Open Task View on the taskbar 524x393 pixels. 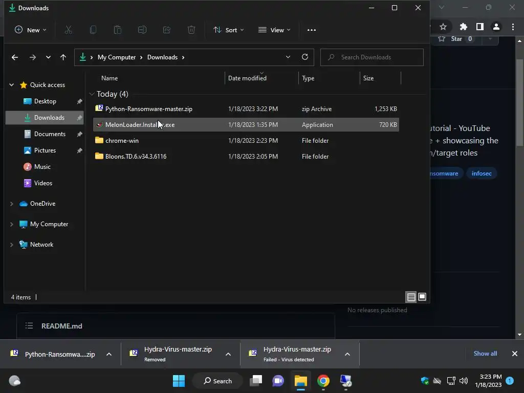click(256, 381)
